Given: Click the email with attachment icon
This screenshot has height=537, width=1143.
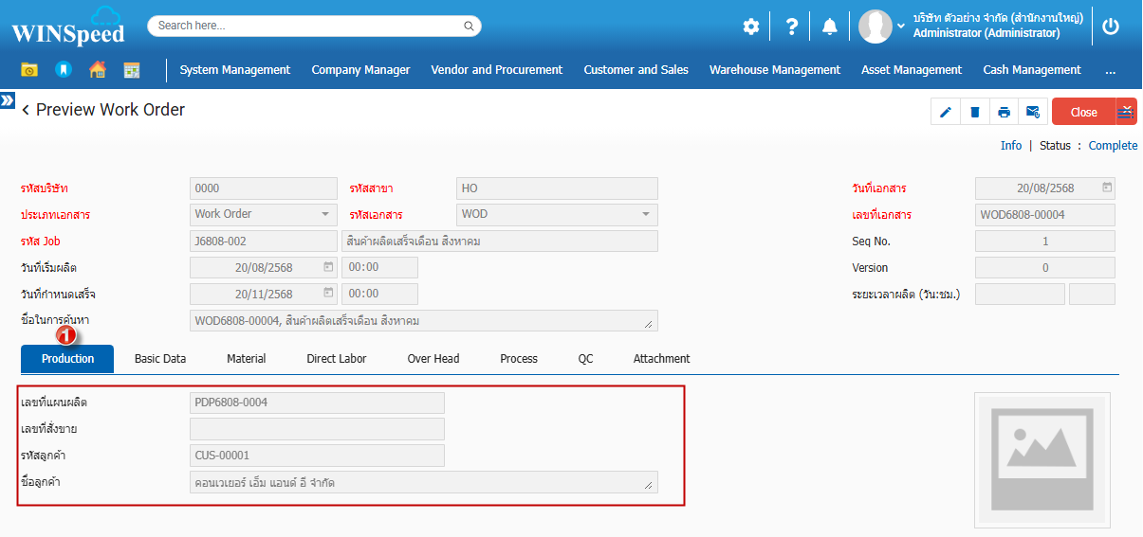Looking at the screenshot, I should [1033, 112].
